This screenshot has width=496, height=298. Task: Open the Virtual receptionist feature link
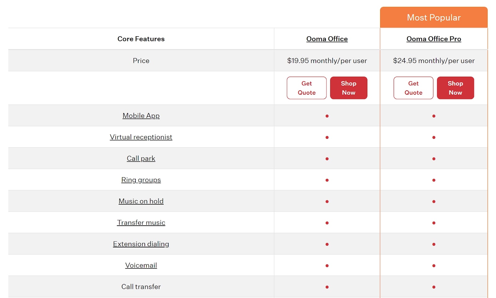[x=141, y=137]
